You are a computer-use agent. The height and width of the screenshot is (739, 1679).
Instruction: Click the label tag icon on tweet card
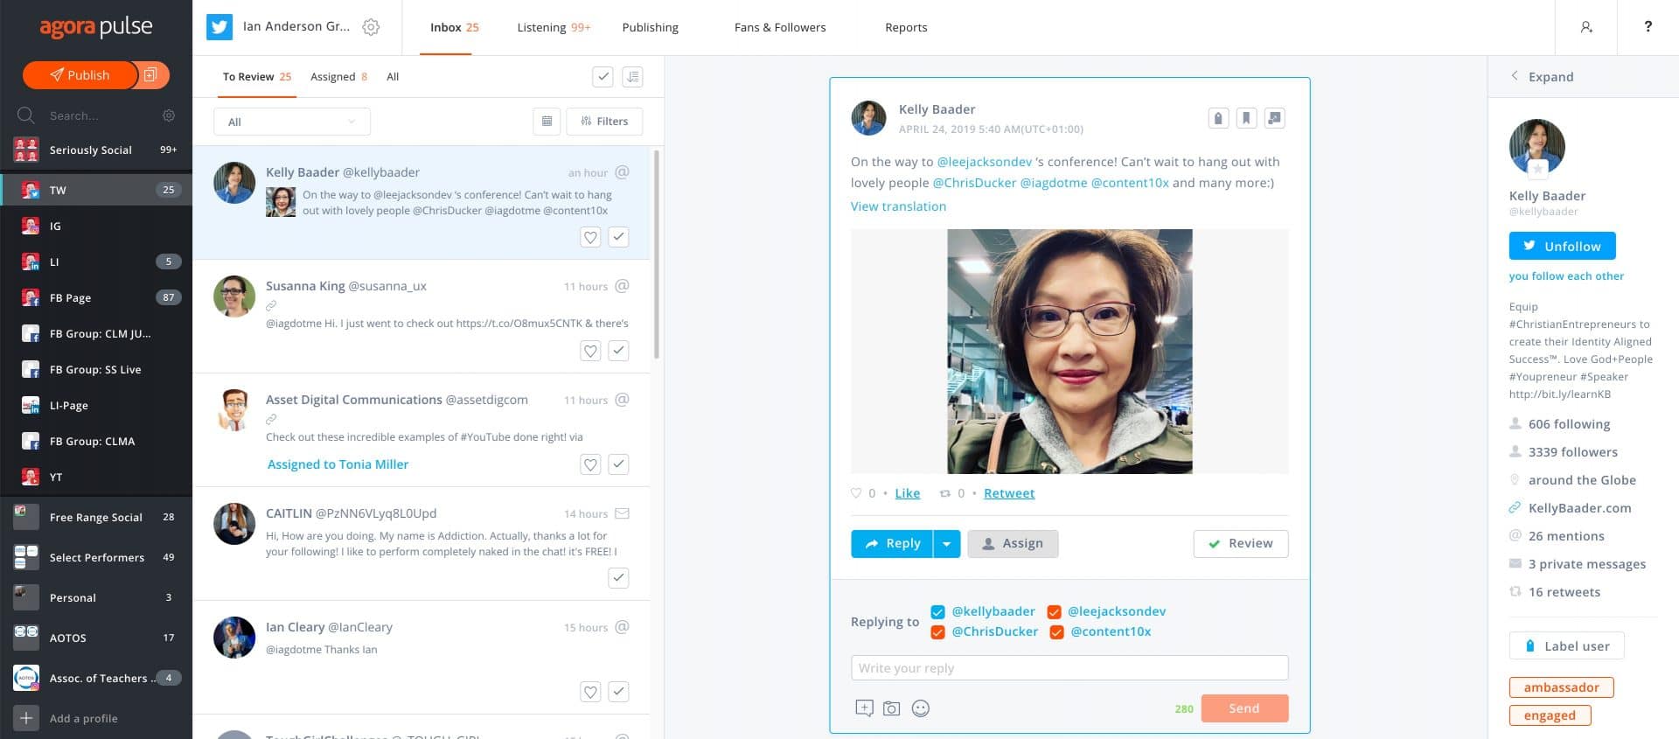[1218, 118]
